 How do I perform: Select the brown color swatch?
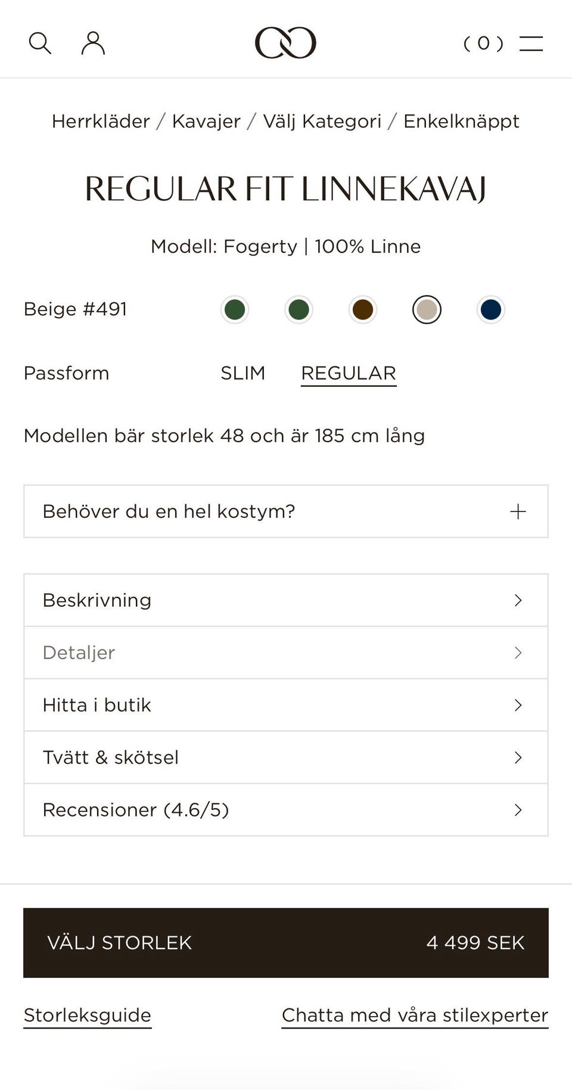pos(363,310)
